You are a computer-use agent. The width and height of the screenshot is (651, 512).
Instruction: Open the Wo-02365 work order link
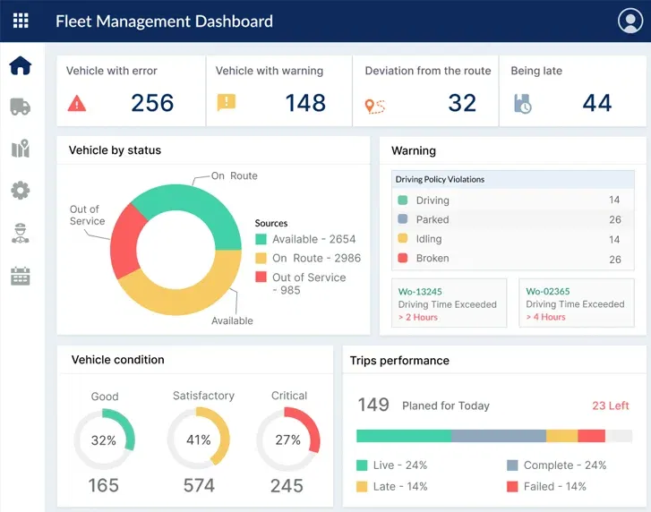[547, 291]
